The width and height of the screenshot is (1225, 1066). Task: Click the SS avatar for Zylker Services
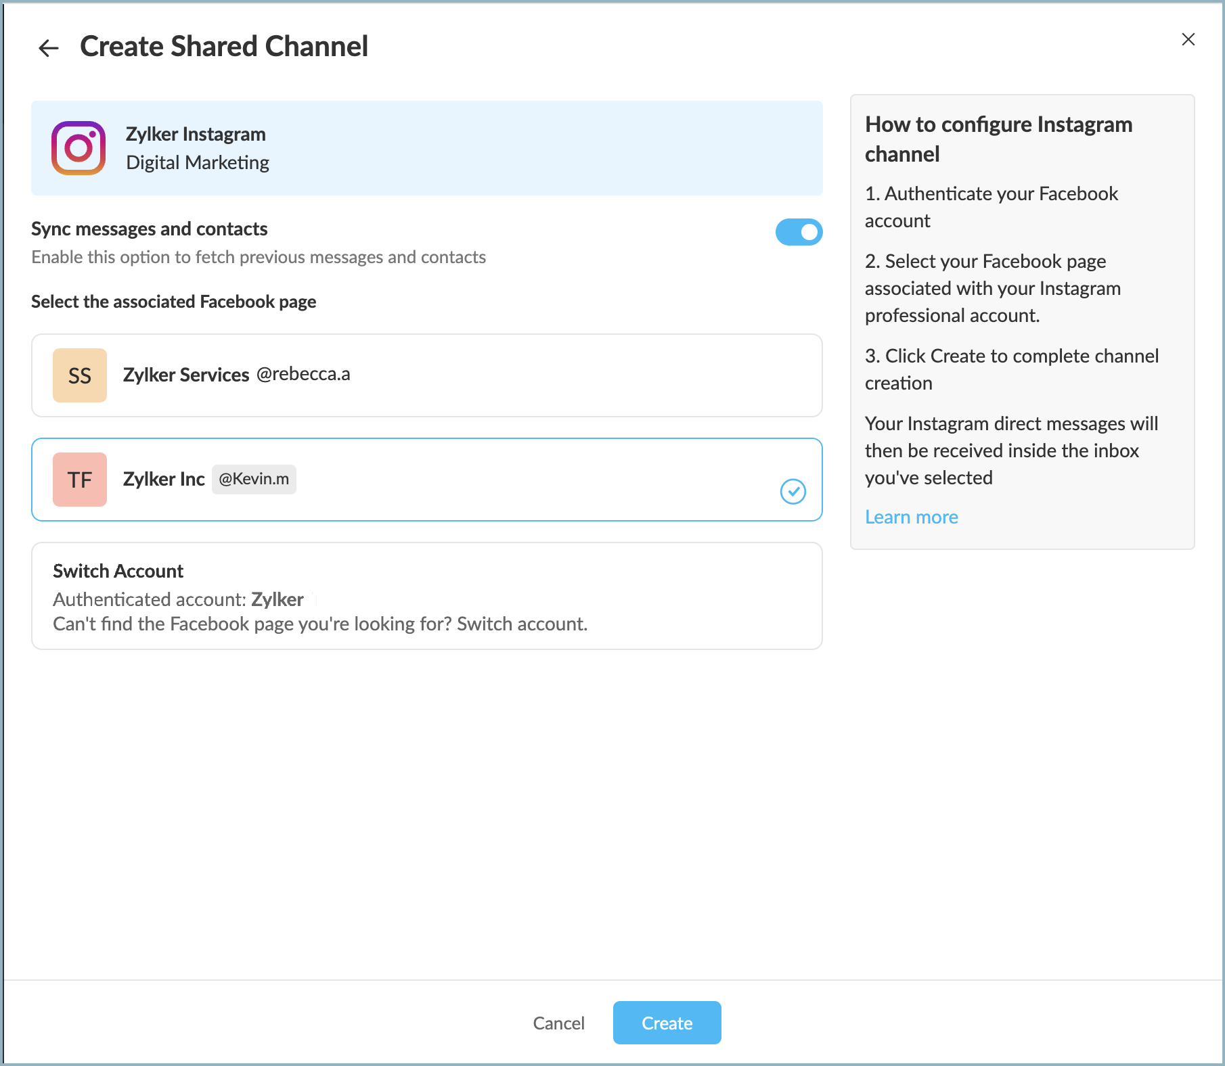pyautogui.click(x=80, y=375)
